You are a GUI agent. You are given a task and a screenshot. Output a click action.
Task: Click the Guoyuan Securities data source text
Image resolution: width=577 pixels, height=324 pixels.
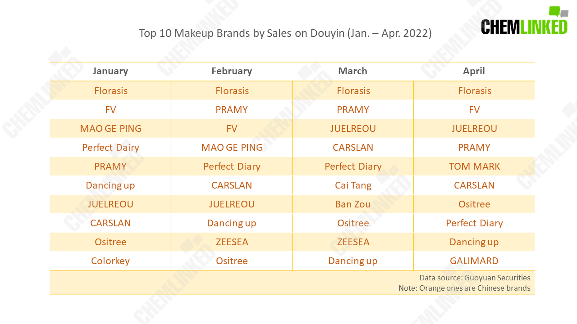coord(475,278)
